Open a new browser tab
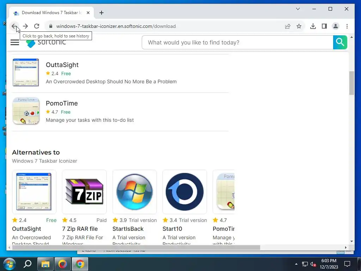 [102, 13]
